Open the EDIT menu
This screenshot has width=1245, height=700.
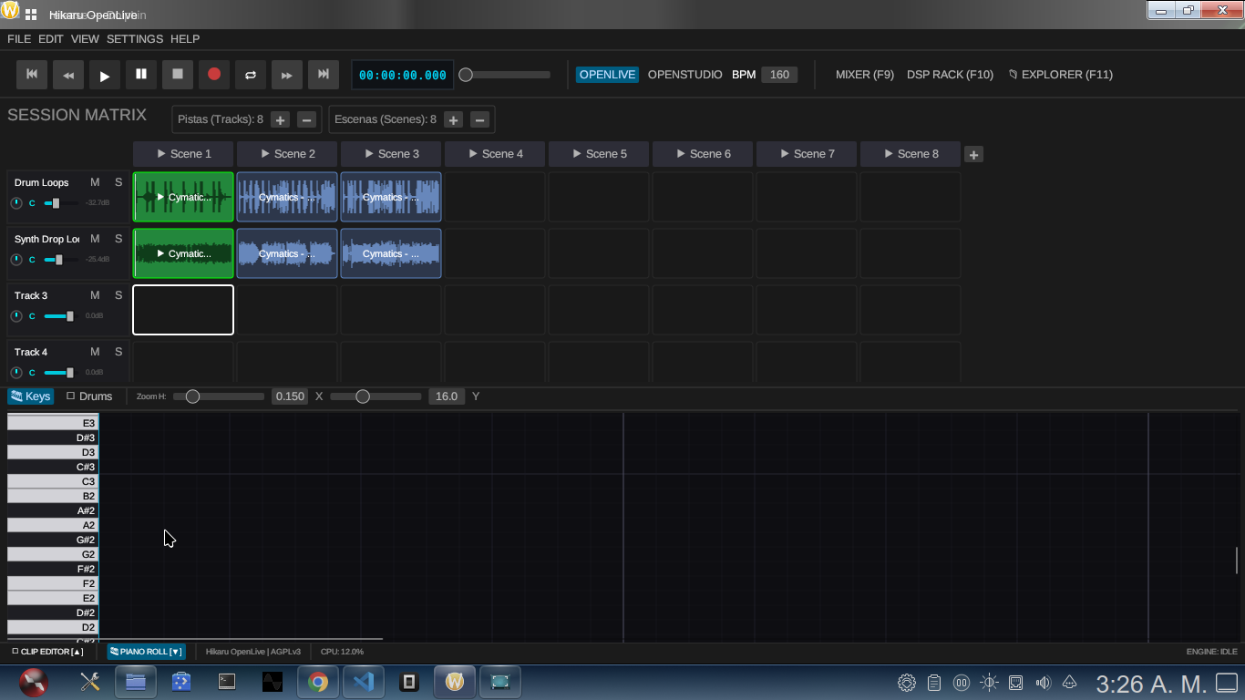coord(51,39)
